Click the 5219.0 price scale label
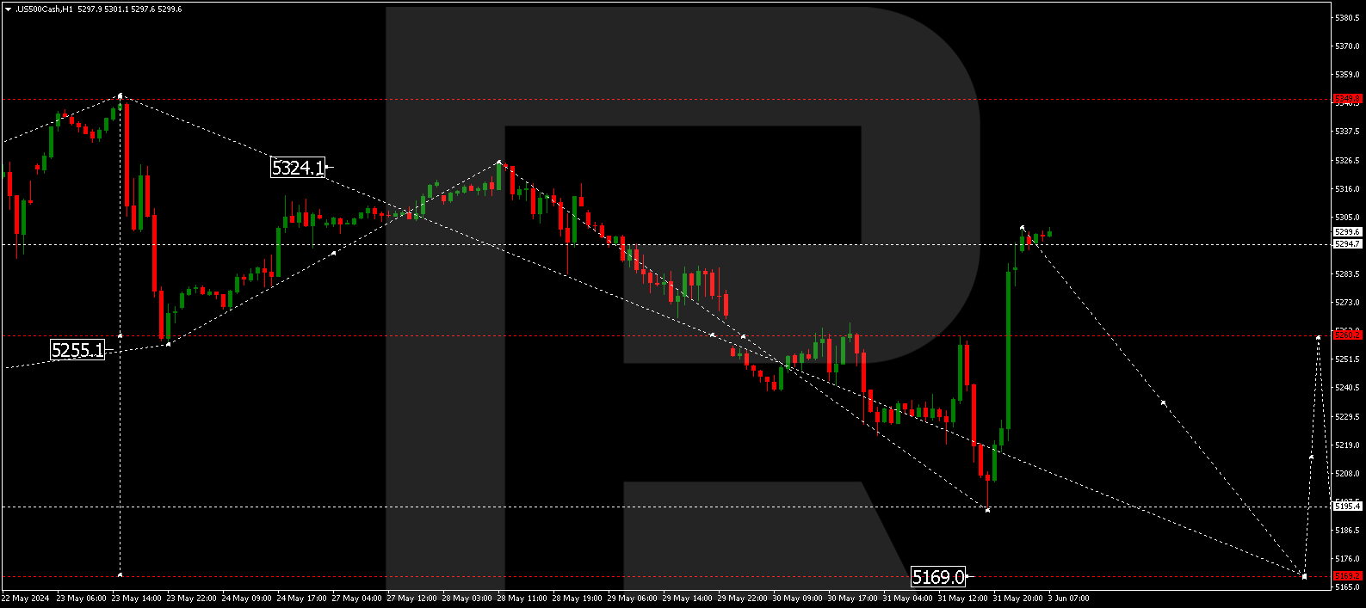Image resolution: width=1366 pixels, height=608 pixels. 1347,445
